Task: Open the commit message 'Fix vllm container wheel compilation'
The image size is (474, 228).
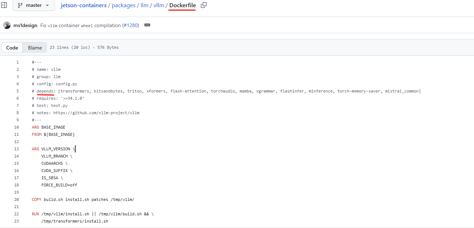Action: pos(80,26)
